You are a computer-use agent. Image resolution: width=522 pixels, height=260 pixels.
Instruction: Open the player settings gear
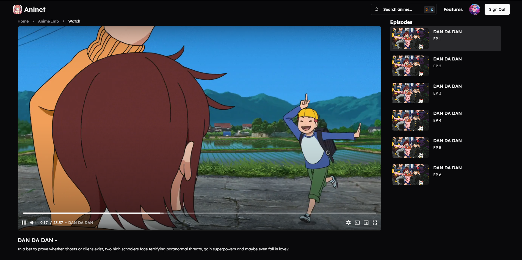coord(348,223)
